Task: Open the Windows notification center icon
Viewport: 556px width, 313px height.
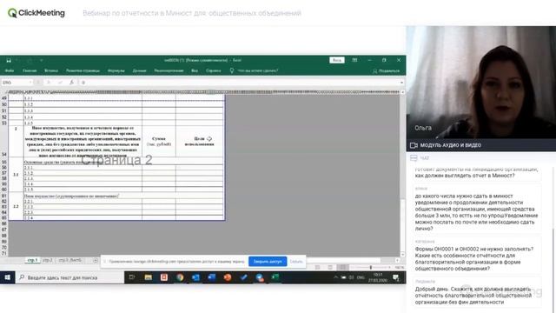Action: pos(396,277)
